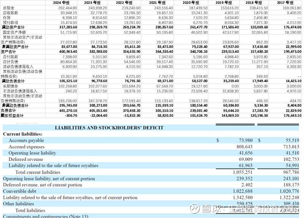Select the 2024 total cash value 262,464.90

(x=68, y=8)
